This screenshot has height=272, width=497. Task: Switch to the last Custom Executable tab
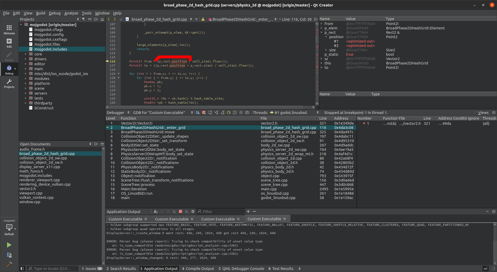(265, 219)
